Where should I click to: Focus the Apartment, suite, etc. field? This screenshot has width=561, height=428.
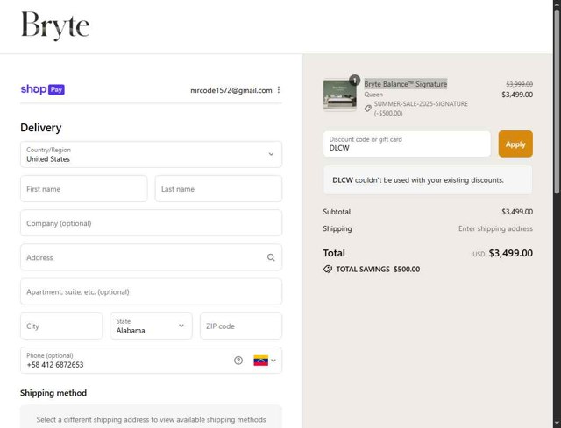(151, 291)
